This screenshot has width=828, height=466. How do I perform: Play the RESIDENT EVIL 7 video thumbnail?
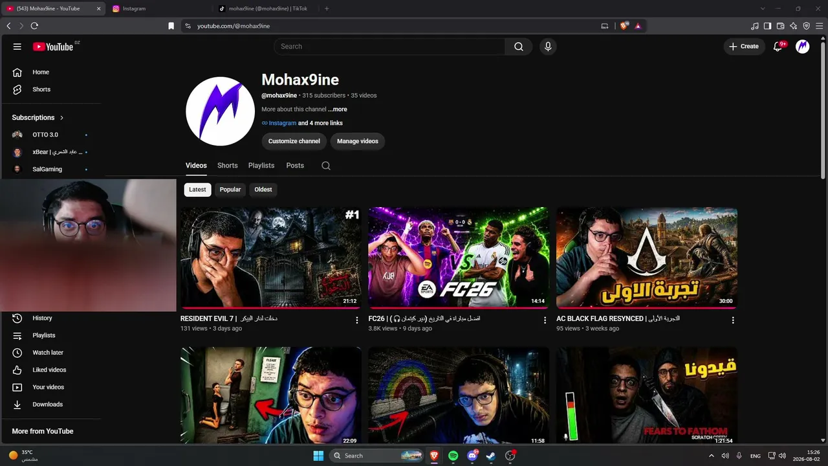(x=271, y=258)
